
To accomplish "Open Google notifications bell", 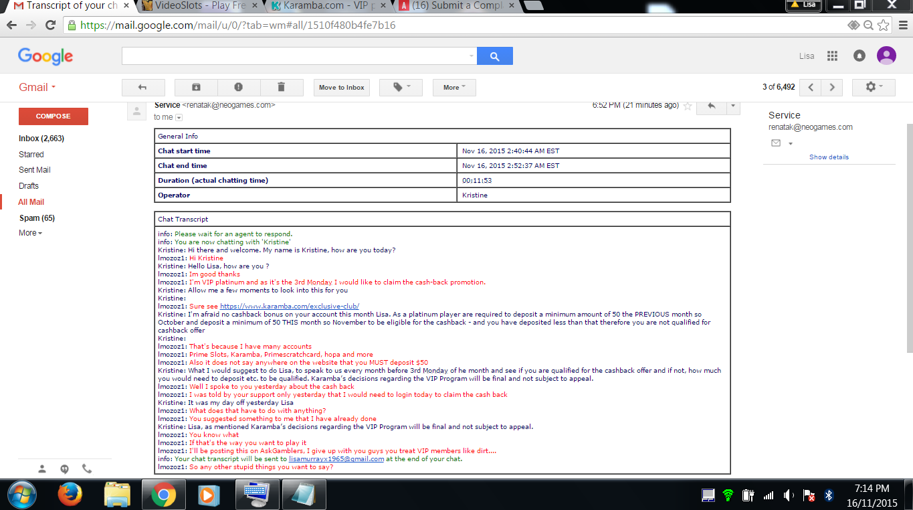I will pyautogui.click(x=859, y=56).
